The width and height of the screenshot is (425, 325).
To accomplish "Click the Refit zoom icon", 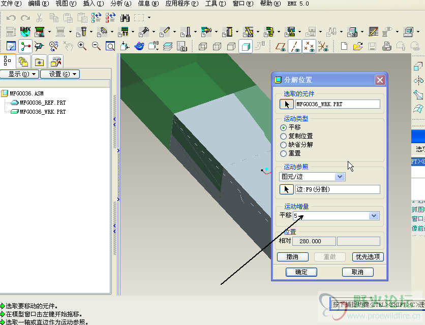I will (x=110, y=46).
